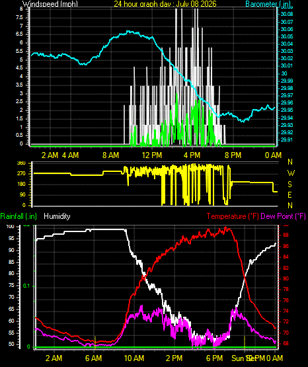Click the "30.08" barometer scale value

(x=287, y=15)
